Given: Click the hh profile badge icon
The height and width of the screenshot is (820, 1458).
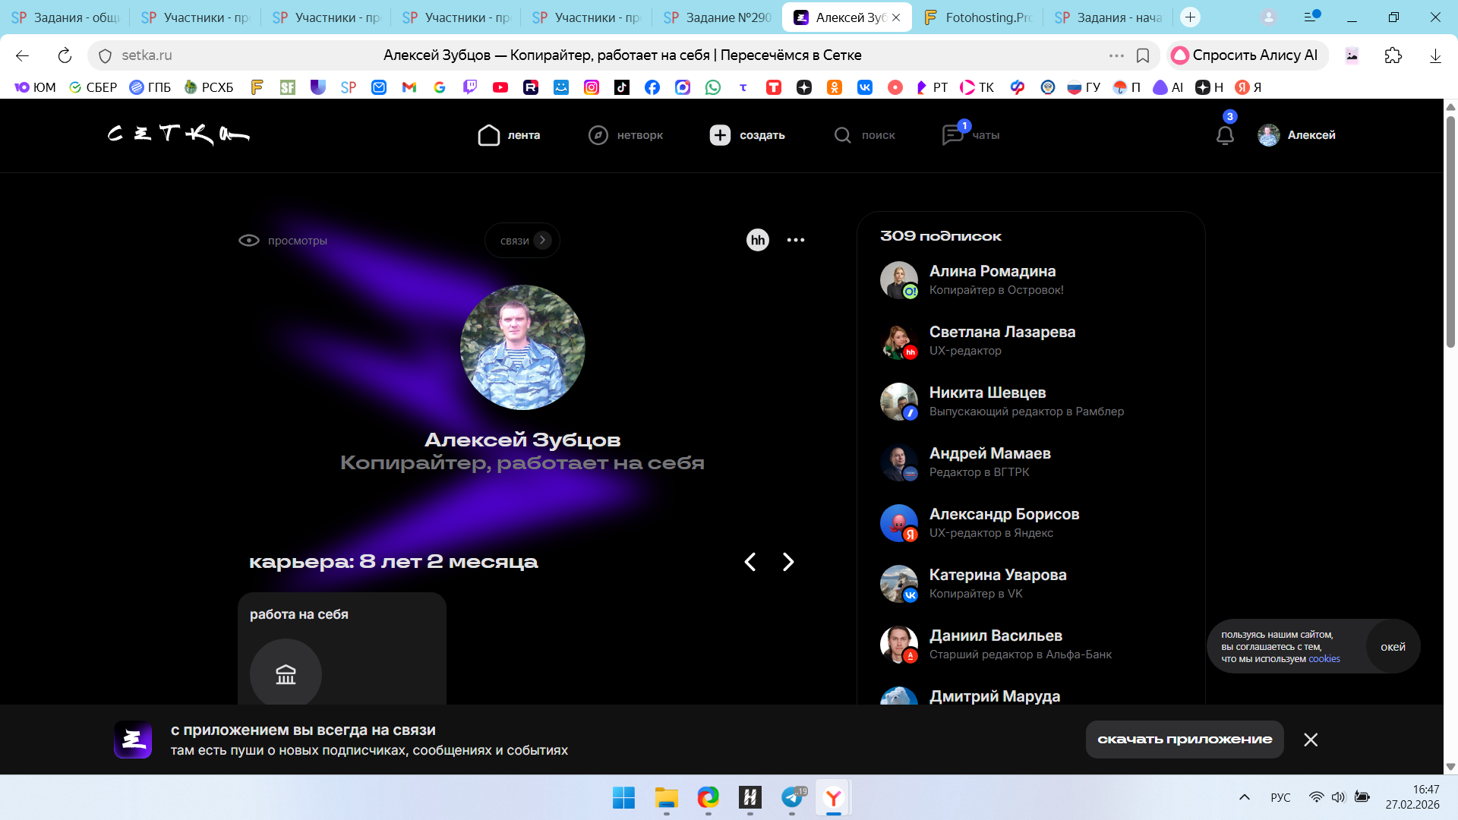Looking at the screenshot, I should 757,240.
